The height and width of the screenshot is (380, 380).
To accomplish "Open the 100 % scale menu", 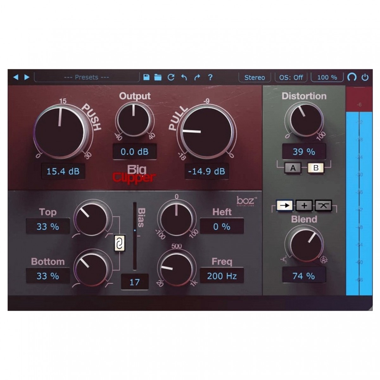I will (327, 77).
